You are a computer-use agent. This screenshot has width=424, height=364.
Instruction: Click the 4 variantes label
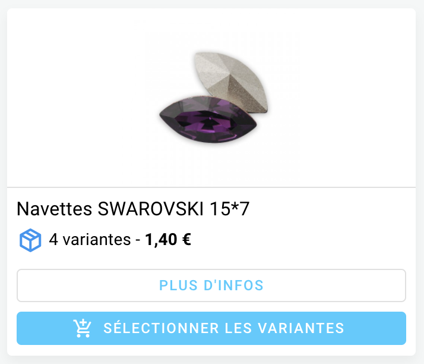(90, 240)
